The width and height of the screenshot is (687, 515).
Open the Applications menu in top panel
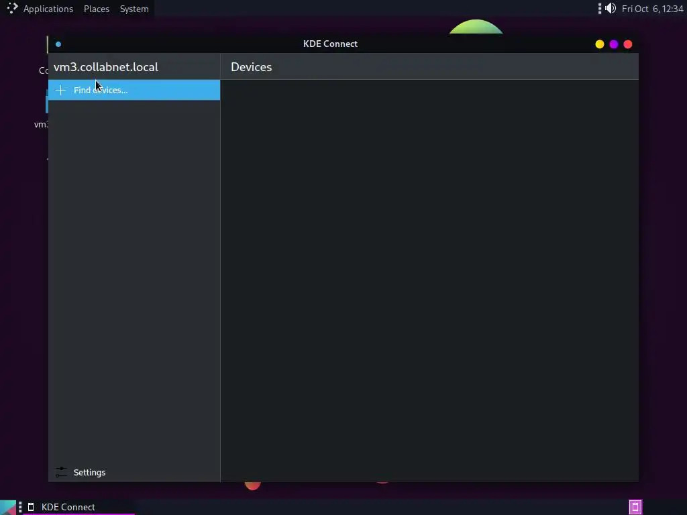click(x=48, y=9)
